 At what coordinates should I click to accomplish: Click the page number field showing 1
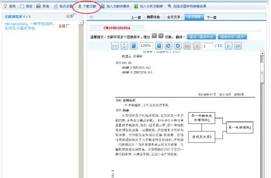pos(208,46)
